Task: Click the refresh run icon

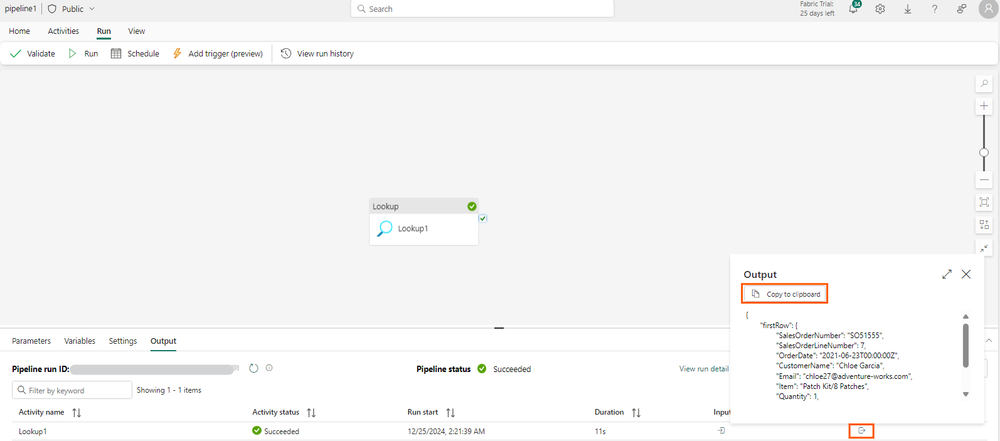Action: click(253, 368)
